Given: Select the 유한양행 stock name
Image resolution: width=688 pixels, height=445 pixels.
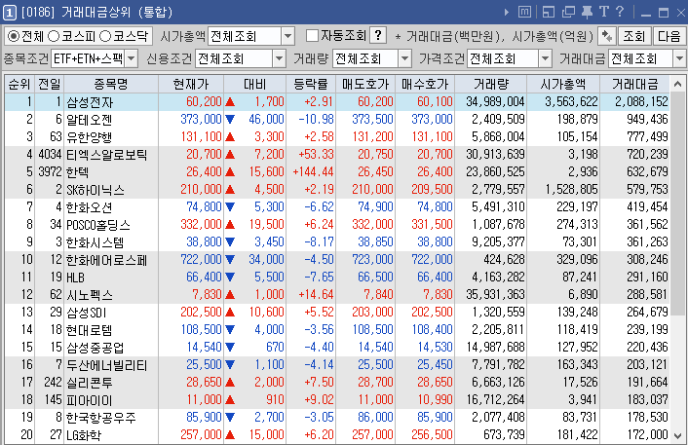Looking at the screenshot, I should point(90,136).
